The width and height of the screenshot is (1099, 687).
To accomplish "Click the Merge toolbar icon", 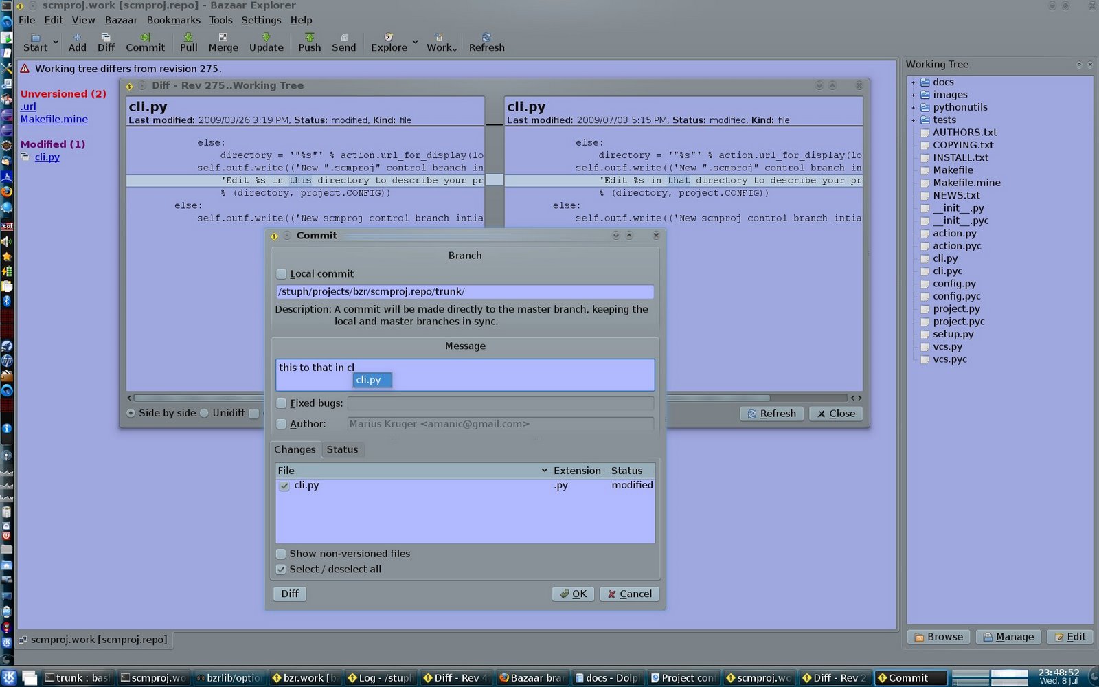I will pyautogui.click(x=223, y=42).
